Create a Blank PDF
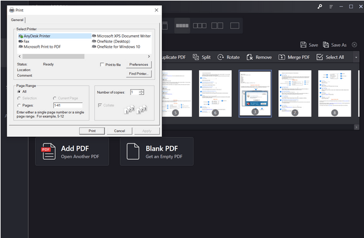This screenshot has width=364, height=238. click(157, 151)
